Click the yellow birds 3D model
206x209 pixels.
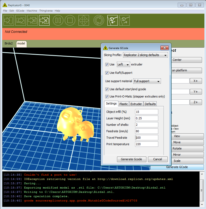pos(75,124)
